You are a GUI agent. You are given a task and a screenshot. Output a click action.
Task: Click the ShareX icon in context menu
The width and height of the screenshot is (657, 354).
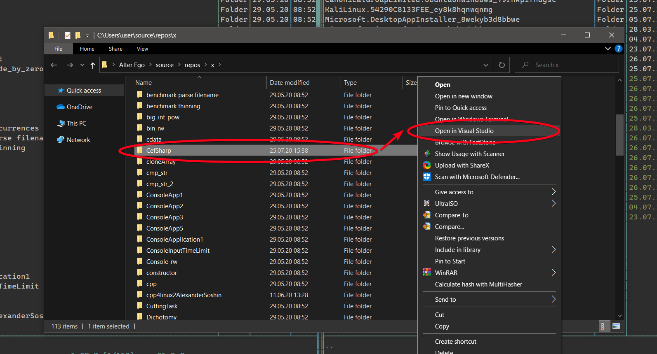(427, 165)
